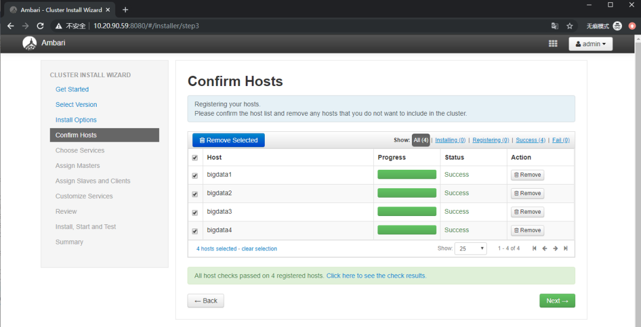Click the Host column header
This screenshot has width=641, height=327.
[214, 157]
